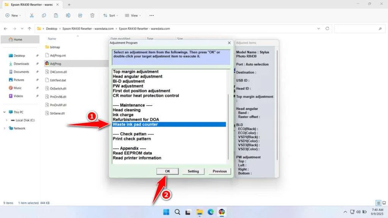The image size is (388, 218).
Task: Click the Cut scissors icon in toolbar
Action: coord(32,16)
